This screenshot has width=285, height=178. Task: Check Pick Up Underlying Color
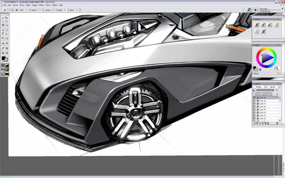click(254, 95)
